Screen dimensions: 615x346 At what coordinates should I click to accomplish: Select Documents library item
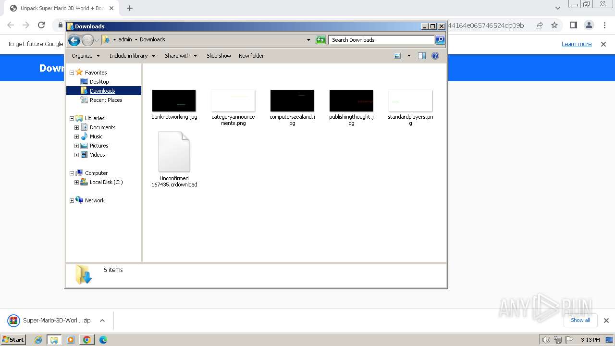click(x=102, y=127)
